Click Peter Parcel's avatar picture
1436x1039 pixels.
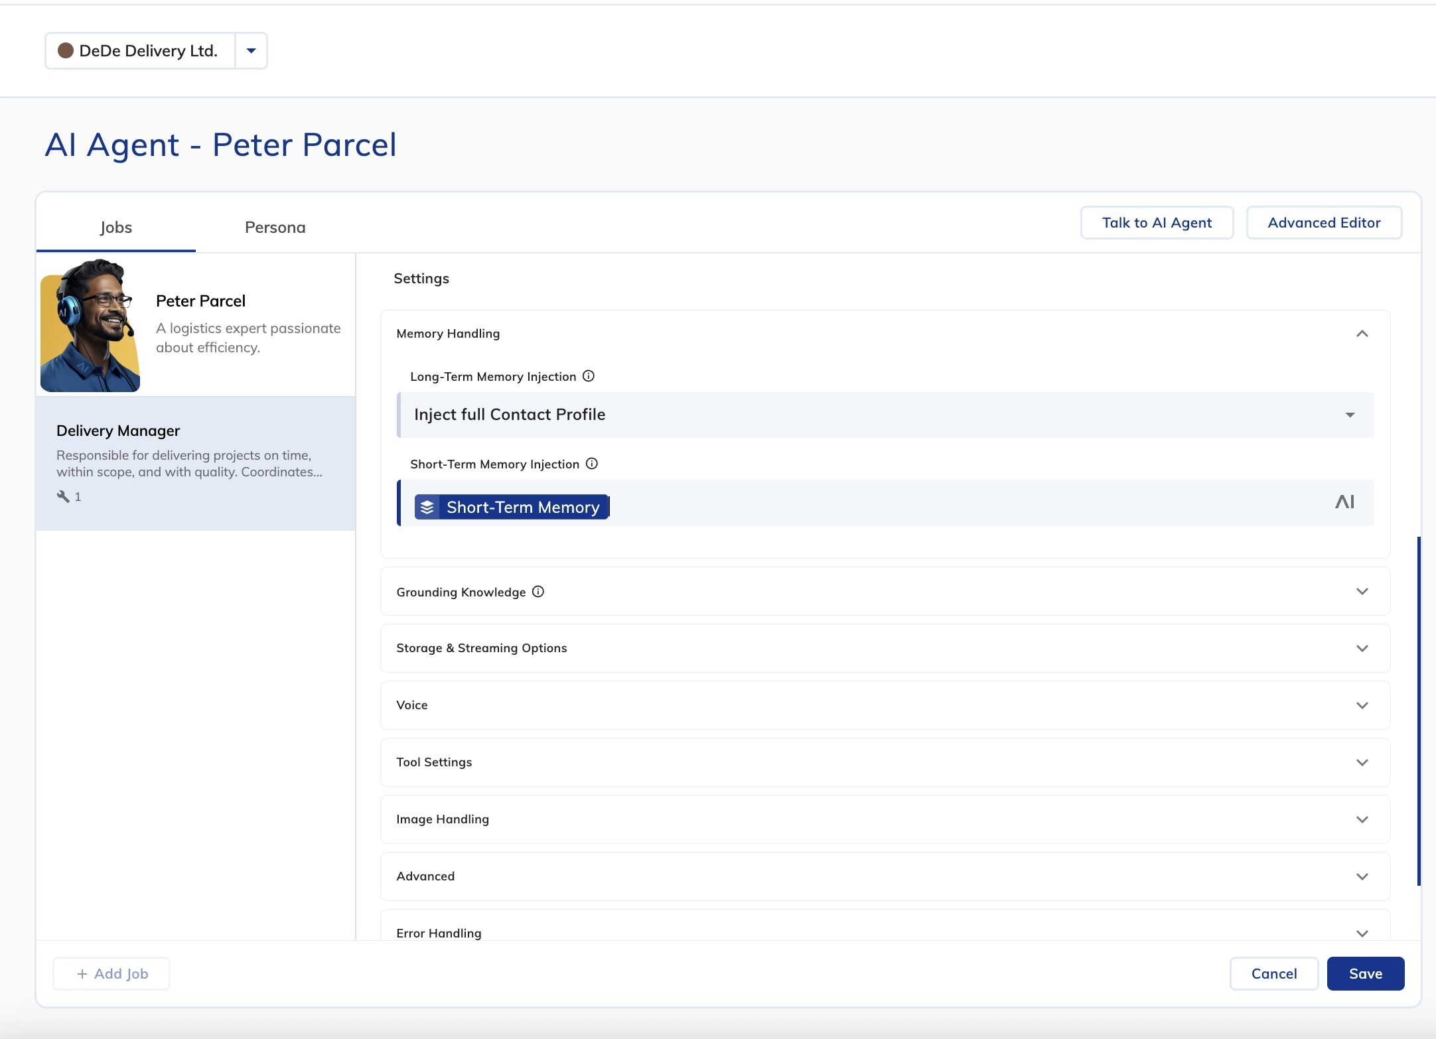pyautogui.click(x=90, y=325)
